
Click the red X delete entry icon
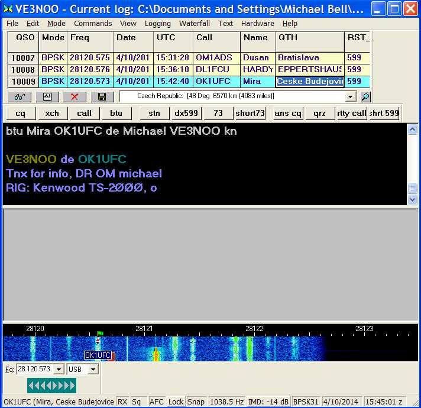(75, 97)
